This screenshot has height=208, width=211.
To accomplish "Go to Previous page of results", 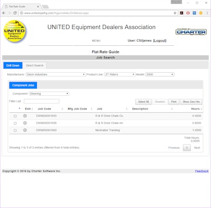I will pyautogui.click(x=174, y=148).
